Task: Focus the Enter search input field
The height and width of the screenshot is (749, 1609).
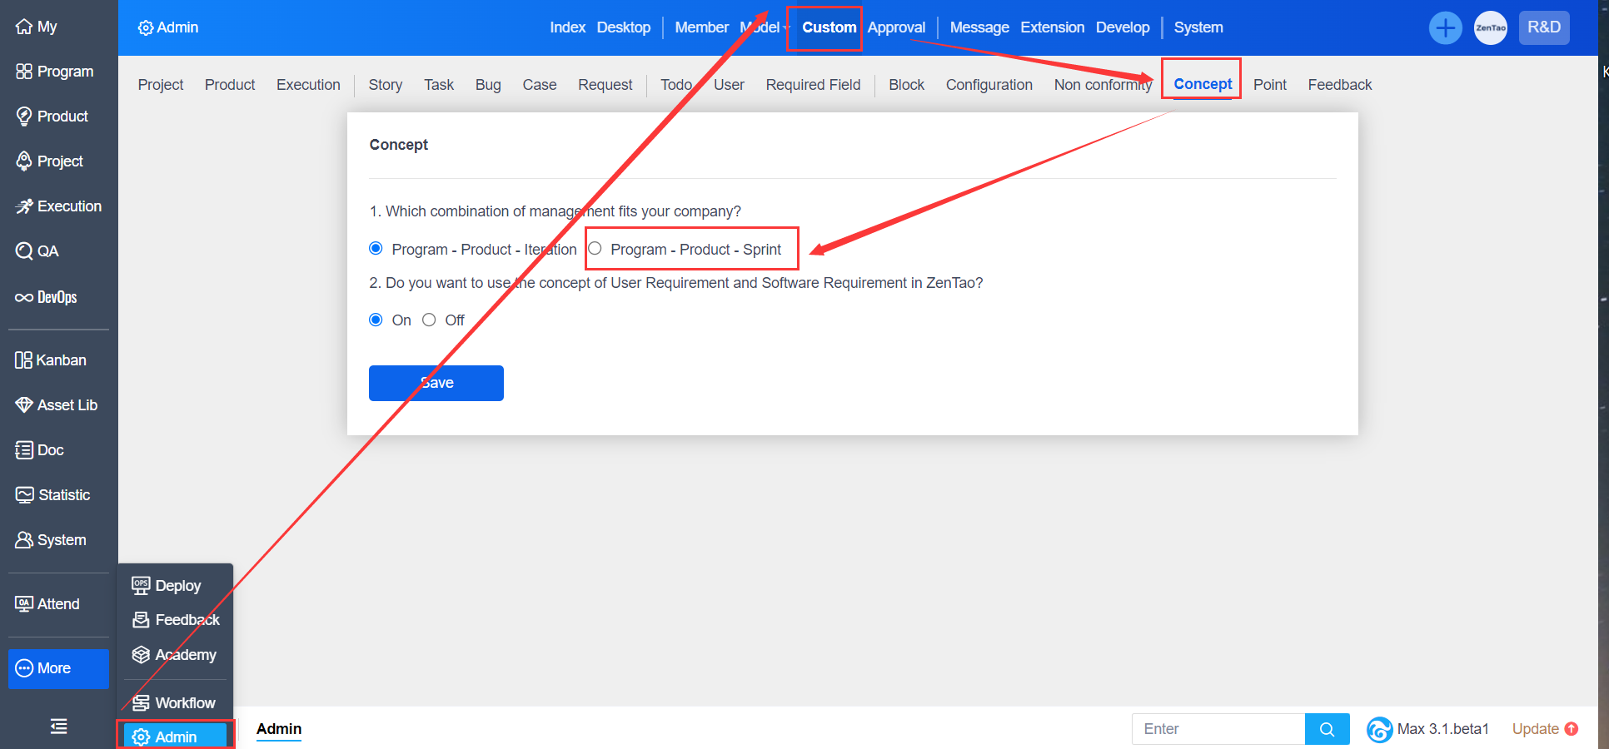Action: pos(1218,729)
